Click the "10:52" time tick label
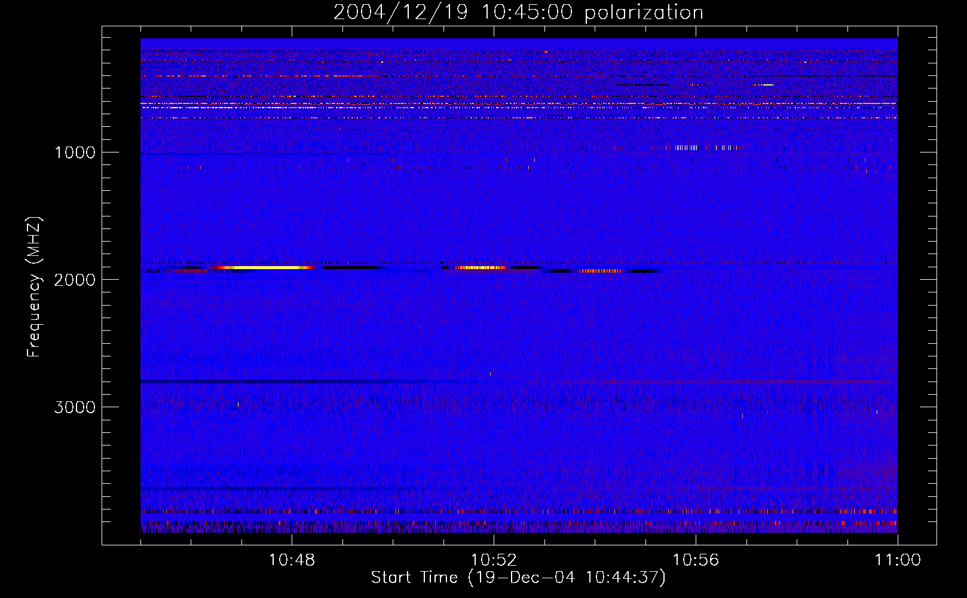Screen dimensions: 967x598 494,560
